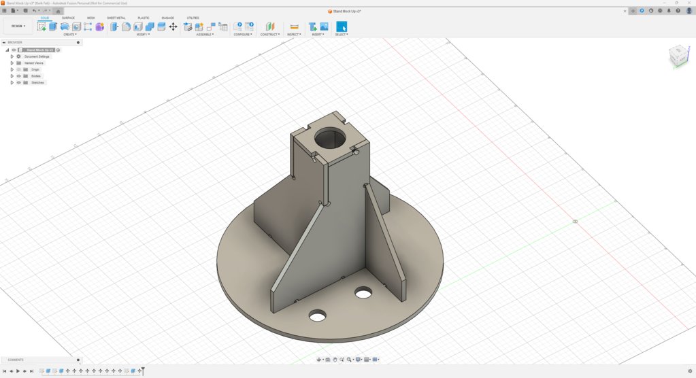Switch to the Plastic tab
The height and width of the screenshot is (378, 696).
[144, 18]
